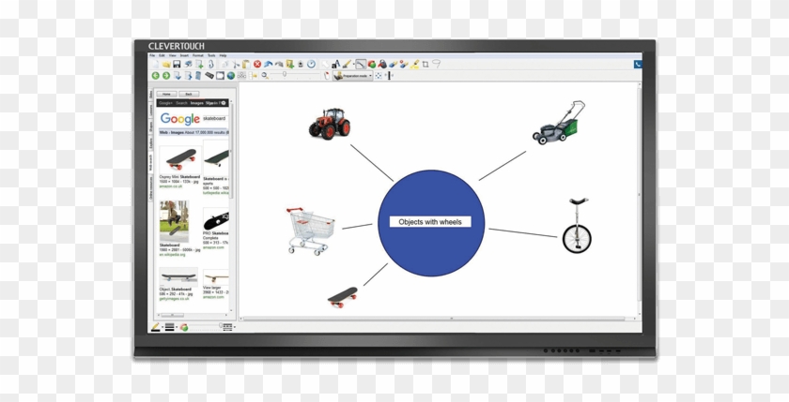Click the color picker ball in bottom bar
The image size is (789, 402).
click(184, 327)
